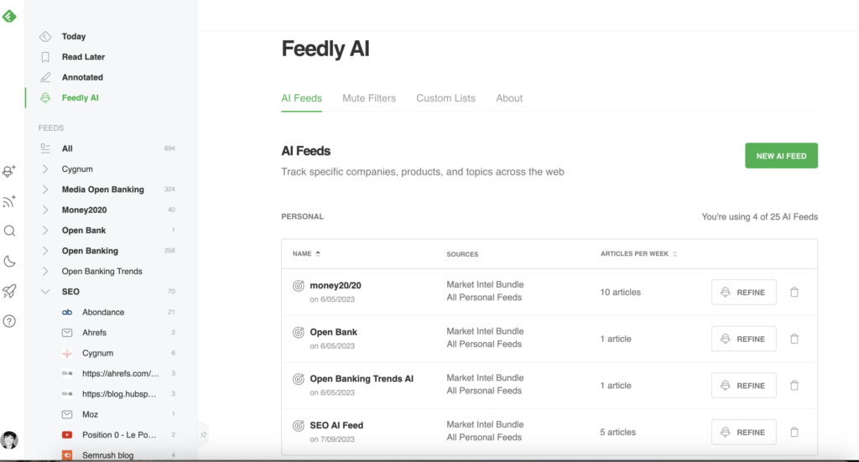Open the add AI feed icon in left rail
Viewport: 859px width, 462px height.
pyautogui.click(x=9, y=171)
